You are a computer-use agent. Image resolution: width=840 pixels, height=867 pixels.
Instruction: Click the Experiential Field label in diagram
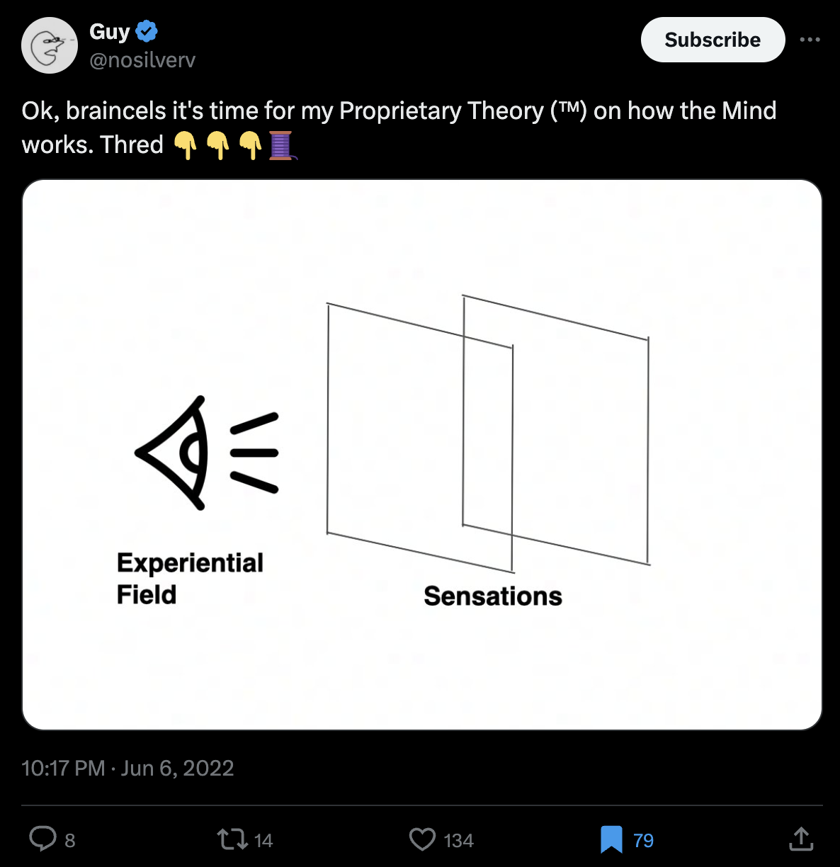pos(190,578)
